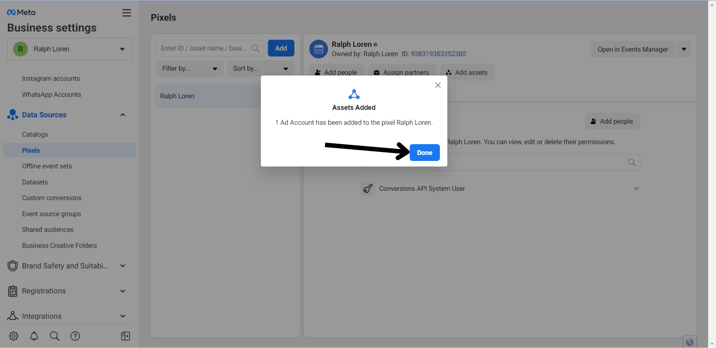716x348 pixels.
Task: Expand the Registrations section
Action: tap(123, 291)
